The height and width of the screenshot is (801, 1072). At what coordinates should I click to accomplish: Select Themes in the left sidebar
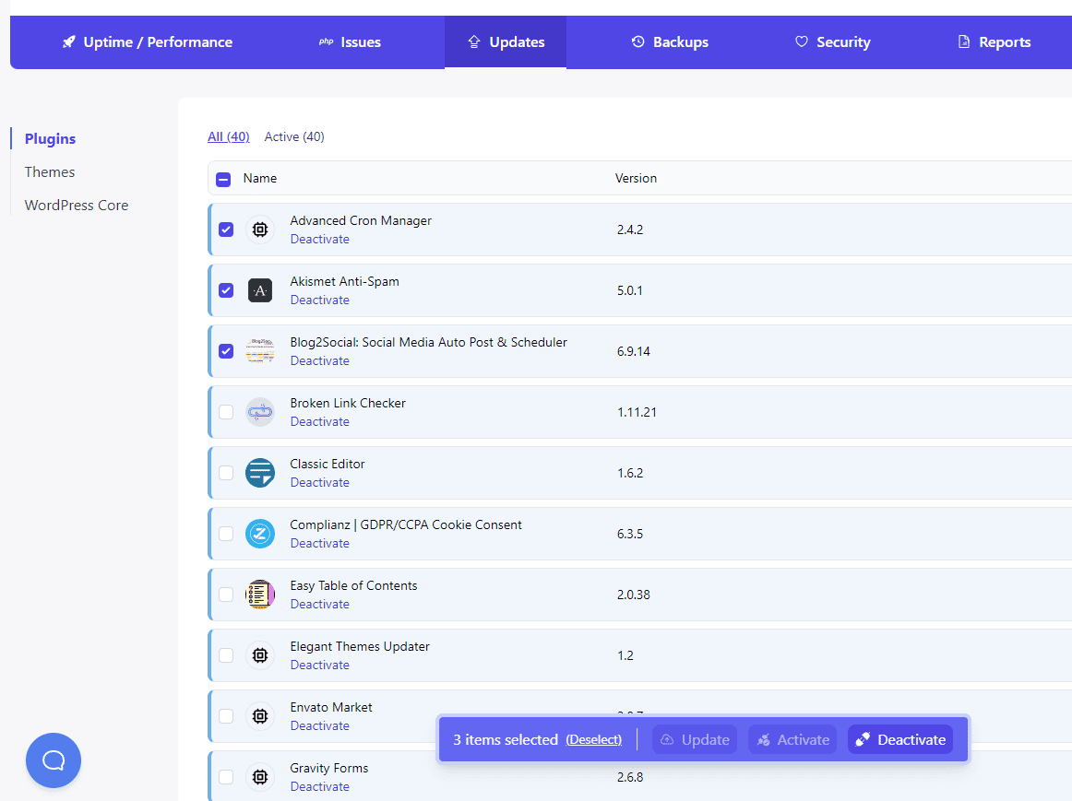pos(50,172)
